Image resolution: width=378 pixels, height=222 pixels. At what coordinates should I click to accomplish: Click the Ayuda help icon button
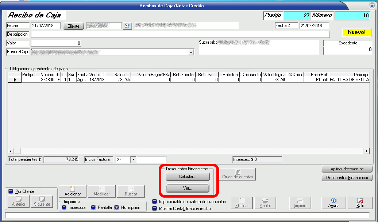(x=333, y=203)
